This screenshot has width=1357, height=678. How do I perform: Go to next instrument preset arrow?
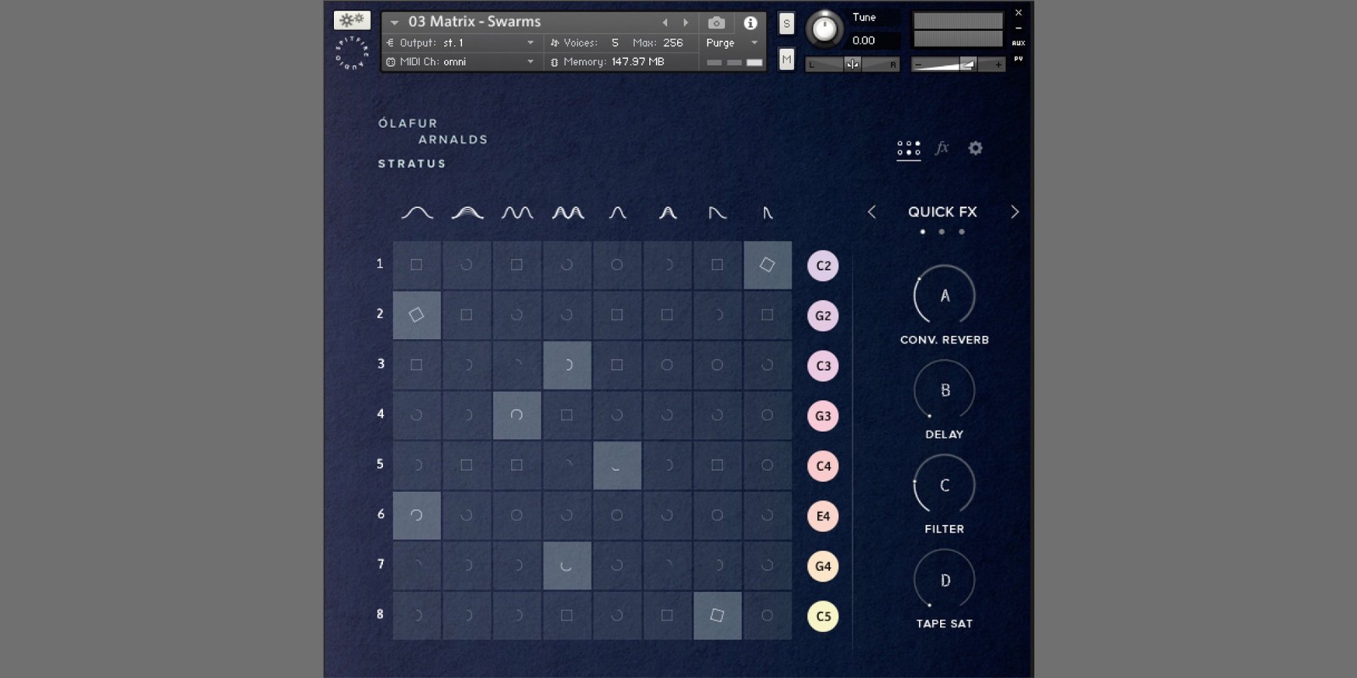point(685,23)
